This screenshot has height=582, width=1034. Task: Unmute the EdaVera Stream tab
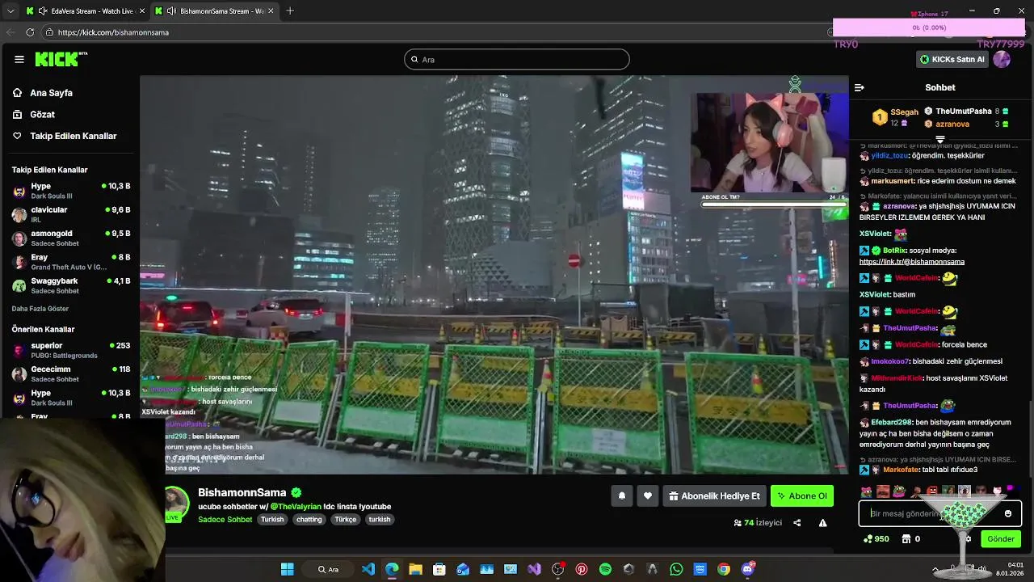[43, 11]
